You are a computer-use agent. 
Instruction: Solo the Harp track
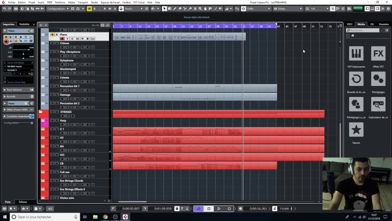(57, 121)
